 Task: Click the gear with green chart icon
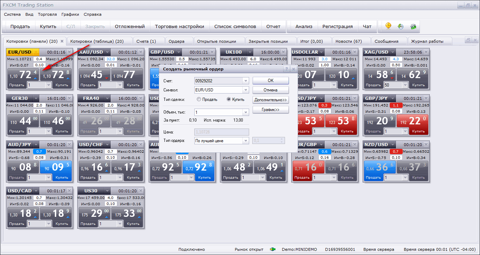coord(413,26)
